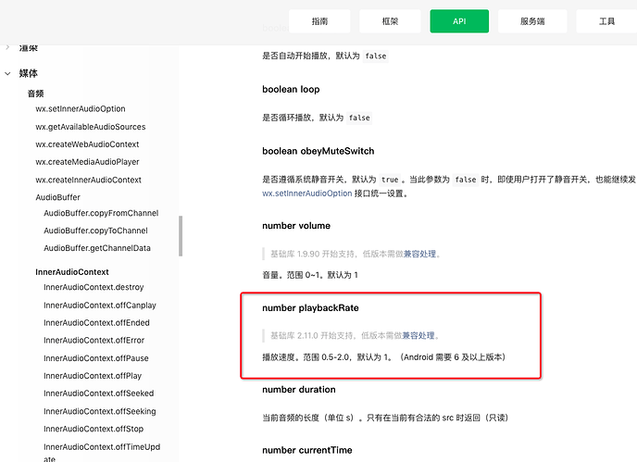Open wx.createMediaAudioPlayer page
This screenshot has height=462, width=637.
87,162
